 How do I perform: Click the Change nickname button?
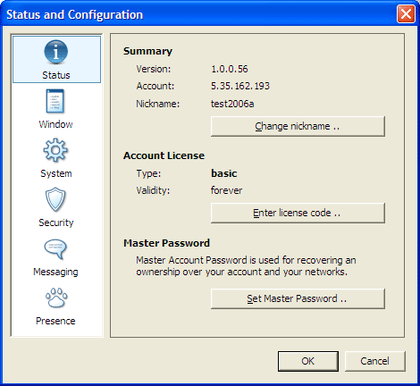pos(298,126)
